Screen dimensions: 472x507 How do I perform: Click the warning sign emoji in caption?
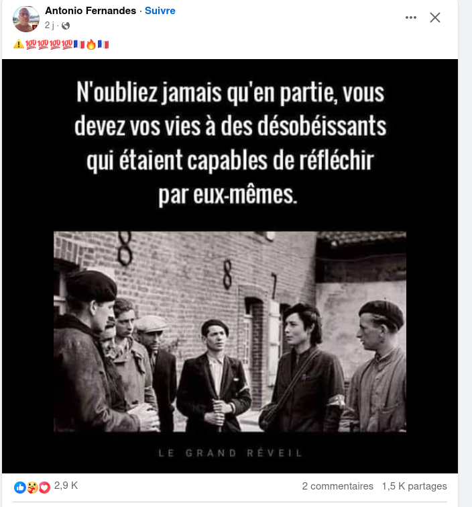tap(19, 44)
